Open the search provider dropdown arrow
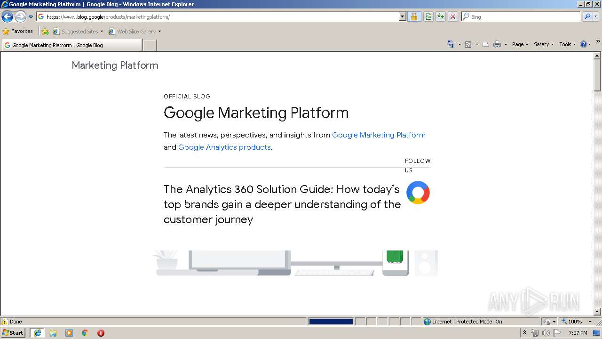This screenshot has height=339, width=602. tap(596, 16)
